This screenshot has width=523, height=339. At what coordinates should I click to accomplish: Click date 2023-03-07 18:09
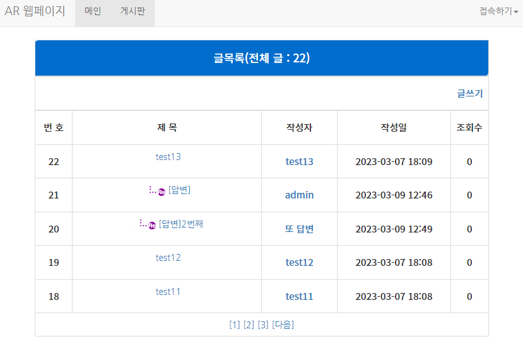[394, 161]
